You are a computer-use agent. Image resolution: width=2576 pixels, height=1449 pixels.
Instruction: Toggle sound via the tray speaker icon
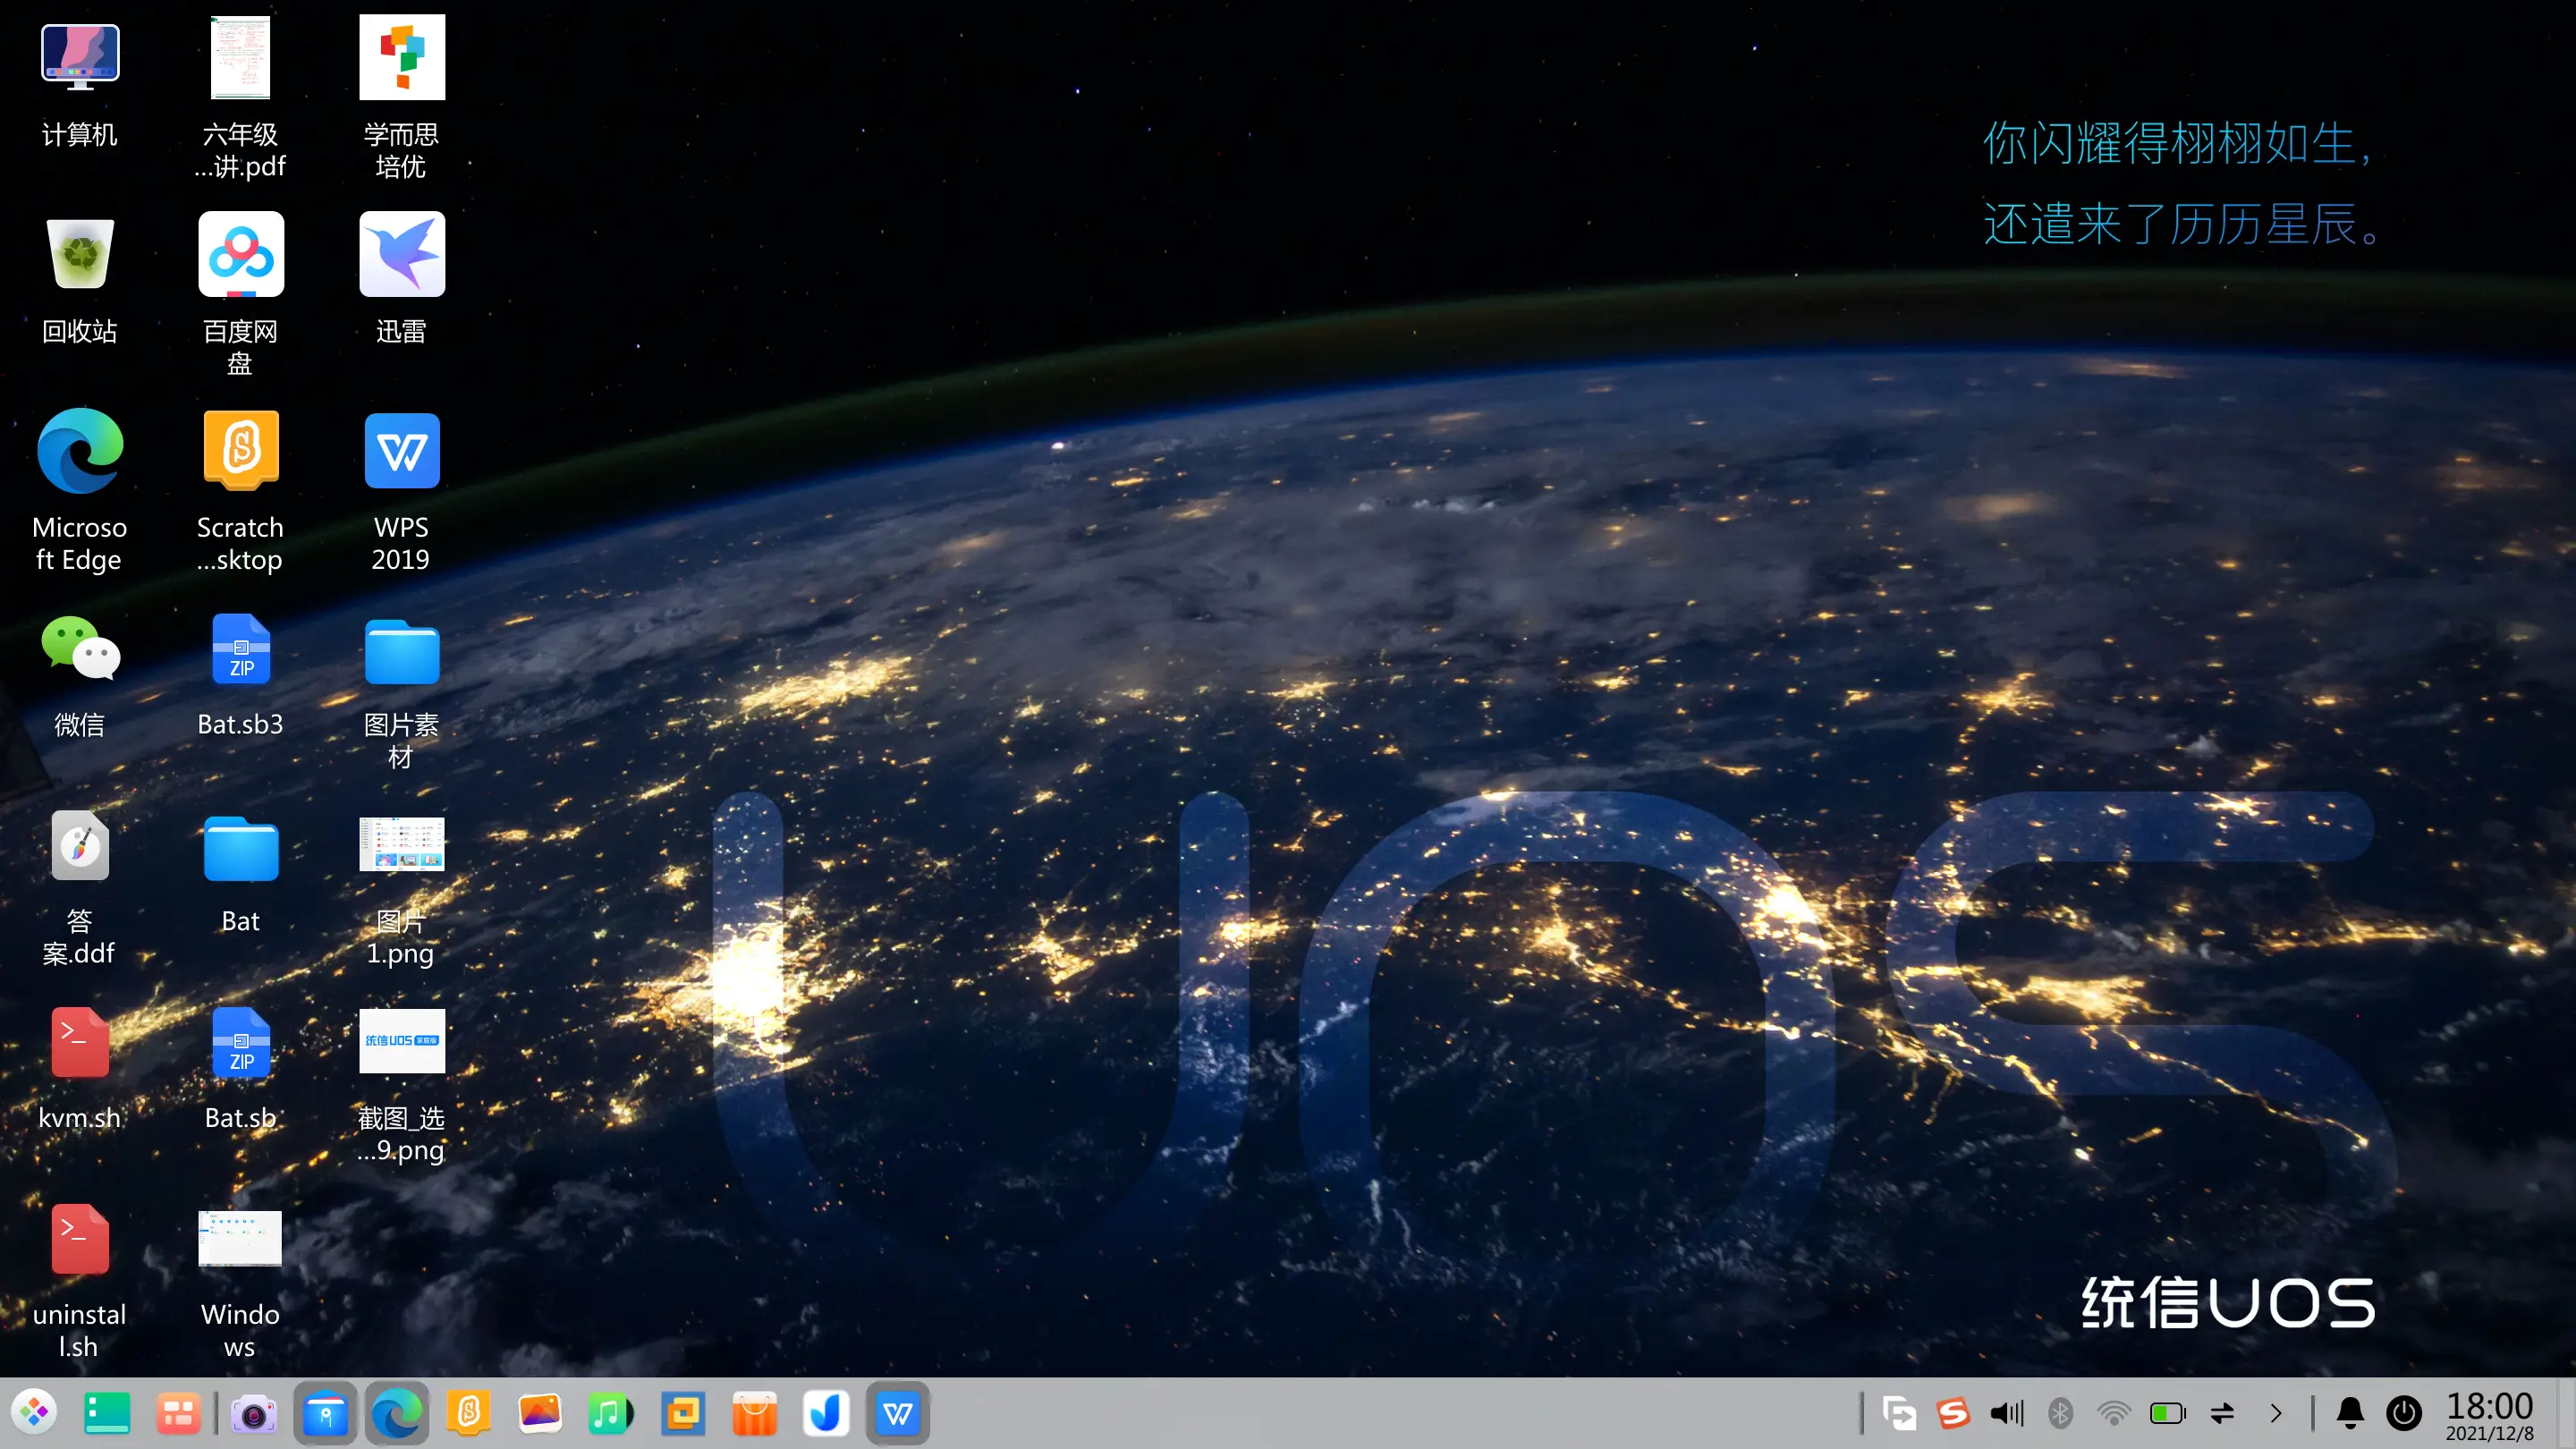[x=2006, y=1413]
